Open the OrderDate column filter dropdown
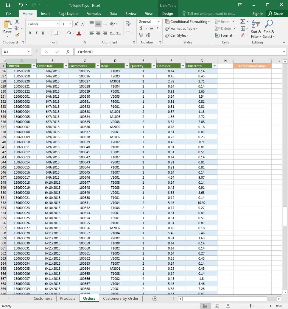288x309 pixels. [x=65, y=66]
